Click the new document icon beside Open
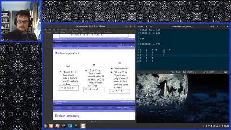 click(151, 26)
